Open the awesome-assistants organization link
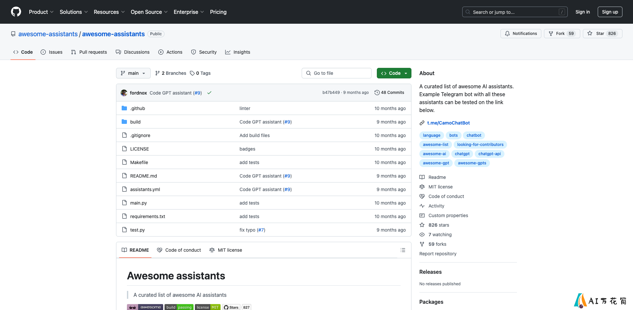Image resolution: width=633 pixels, height=310 pixels. [x=48, y=34]
